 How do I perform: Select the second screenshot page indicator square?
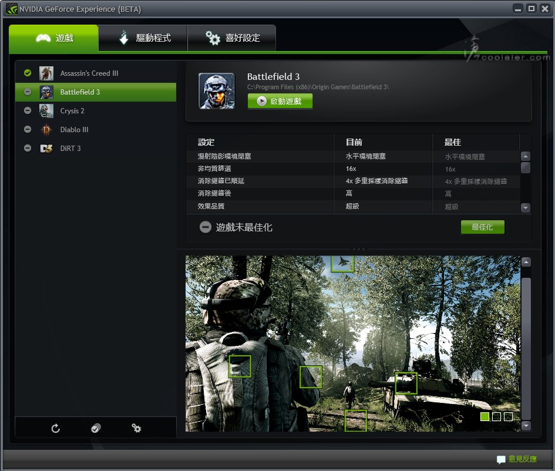(x=497, y=416)
